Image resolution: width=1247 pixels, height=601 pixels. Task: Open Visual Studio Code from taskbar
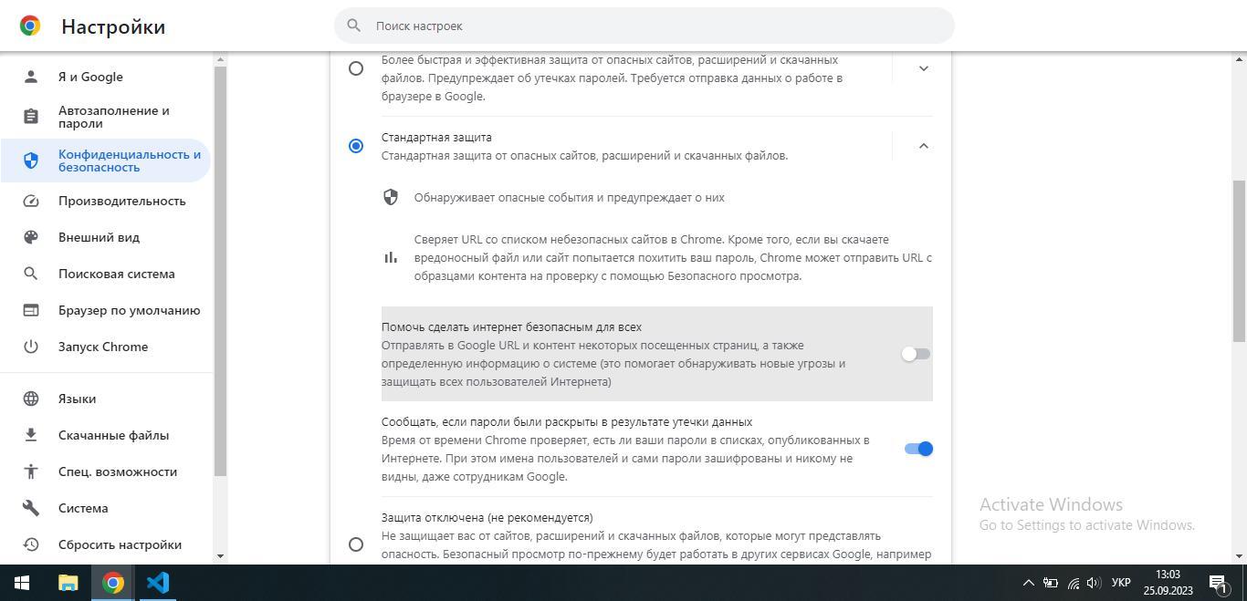click(x=158, y=582)
